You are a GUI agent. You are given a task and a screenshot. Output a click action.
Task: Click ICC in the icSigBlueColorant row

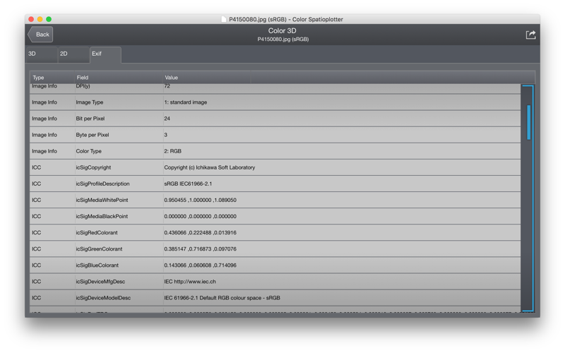point(37,265)
